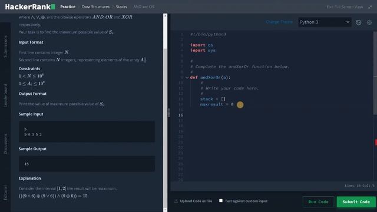The width and height of the screenshot is (377, 212).
Task: Click the code editor vertical scrollbar
Action: [x=375, y=73]
